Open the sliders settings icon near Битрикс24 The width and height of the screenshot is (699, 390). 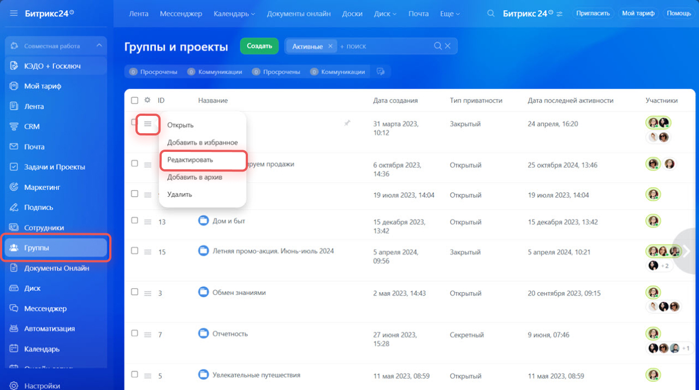[559, 14]
